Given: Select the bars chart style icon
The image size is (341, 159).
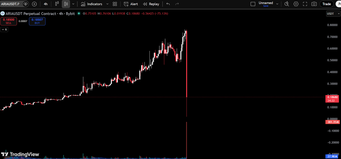Looking at the screenshot, I should click(x=57, y=4).
